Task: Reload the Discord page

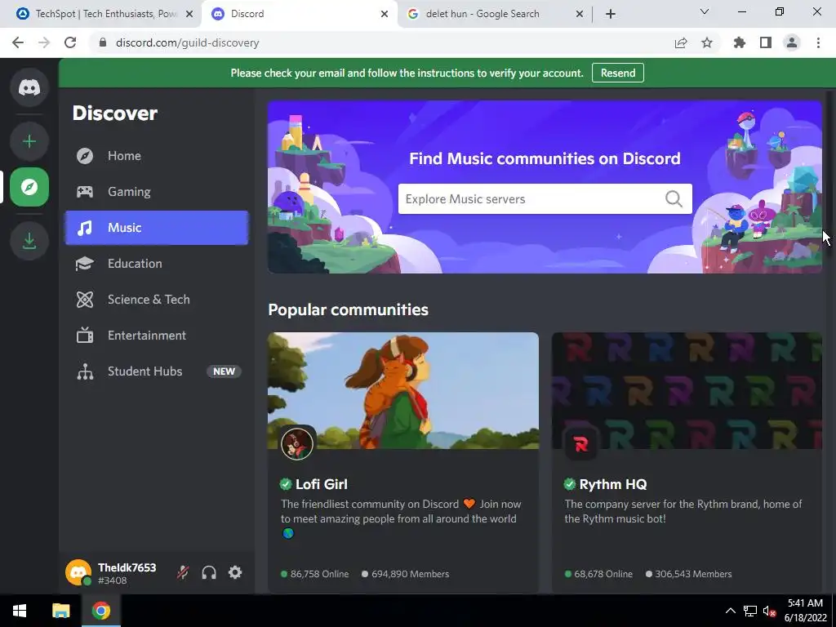Action: pos(70,42)
